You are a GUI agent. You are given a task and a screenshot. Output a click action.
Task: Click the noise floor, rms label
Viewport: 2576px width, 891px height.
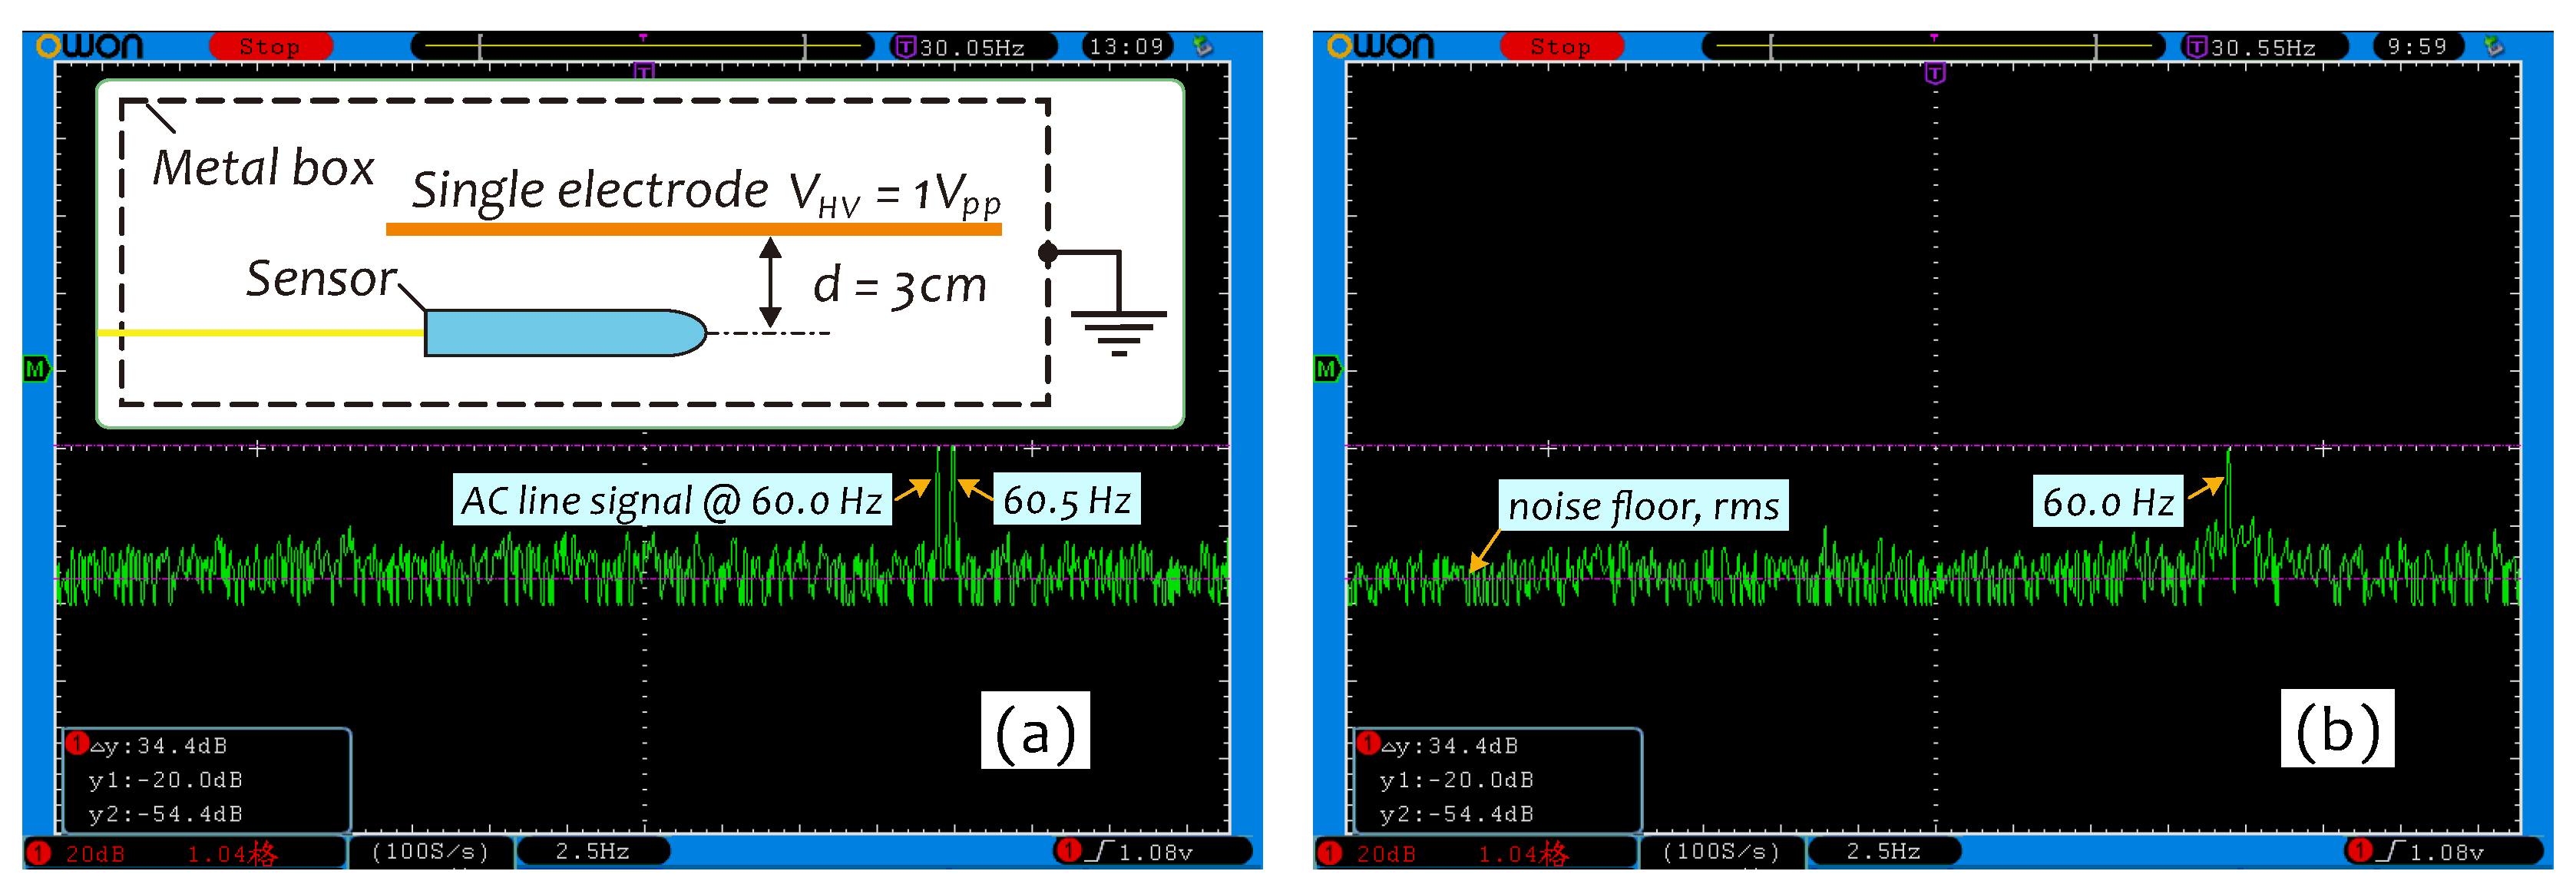click(1643, 505)
